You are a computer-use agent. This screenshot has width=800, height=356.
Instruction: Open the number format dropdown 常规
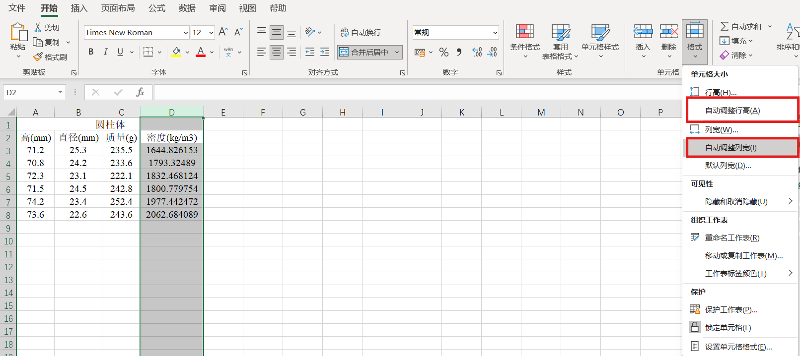pos(495,33)
